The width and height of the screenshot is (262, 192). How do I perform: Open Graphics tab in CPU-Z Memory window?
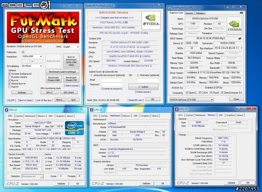pos(230,115)
